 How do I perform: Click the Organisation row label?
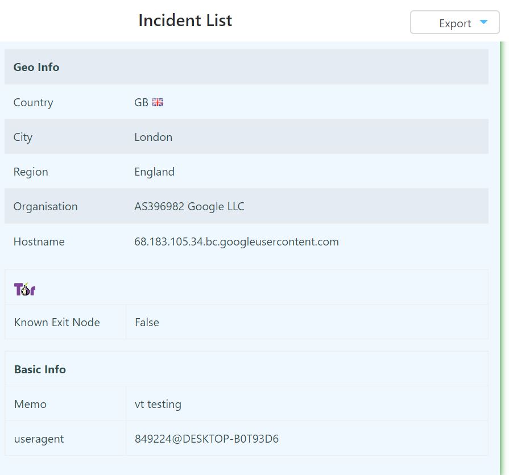pos(45,206)
